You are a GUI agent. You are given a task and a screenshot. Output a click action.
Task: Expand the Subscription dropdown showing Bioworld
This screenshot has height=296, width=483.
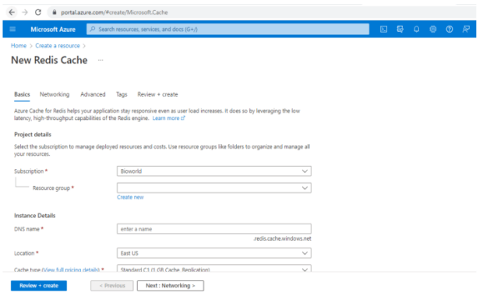click(x=214, y=171)
